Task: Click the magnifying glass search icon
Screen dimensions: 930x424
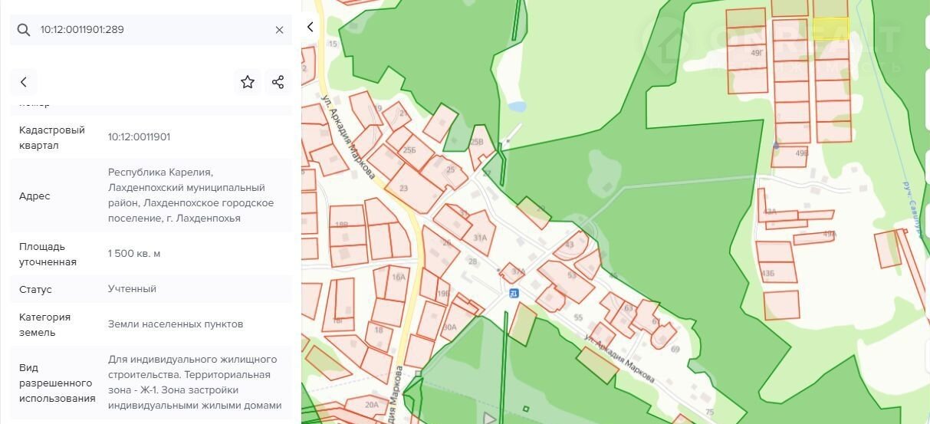Action: pyautogui.click(x=23, y=30)
